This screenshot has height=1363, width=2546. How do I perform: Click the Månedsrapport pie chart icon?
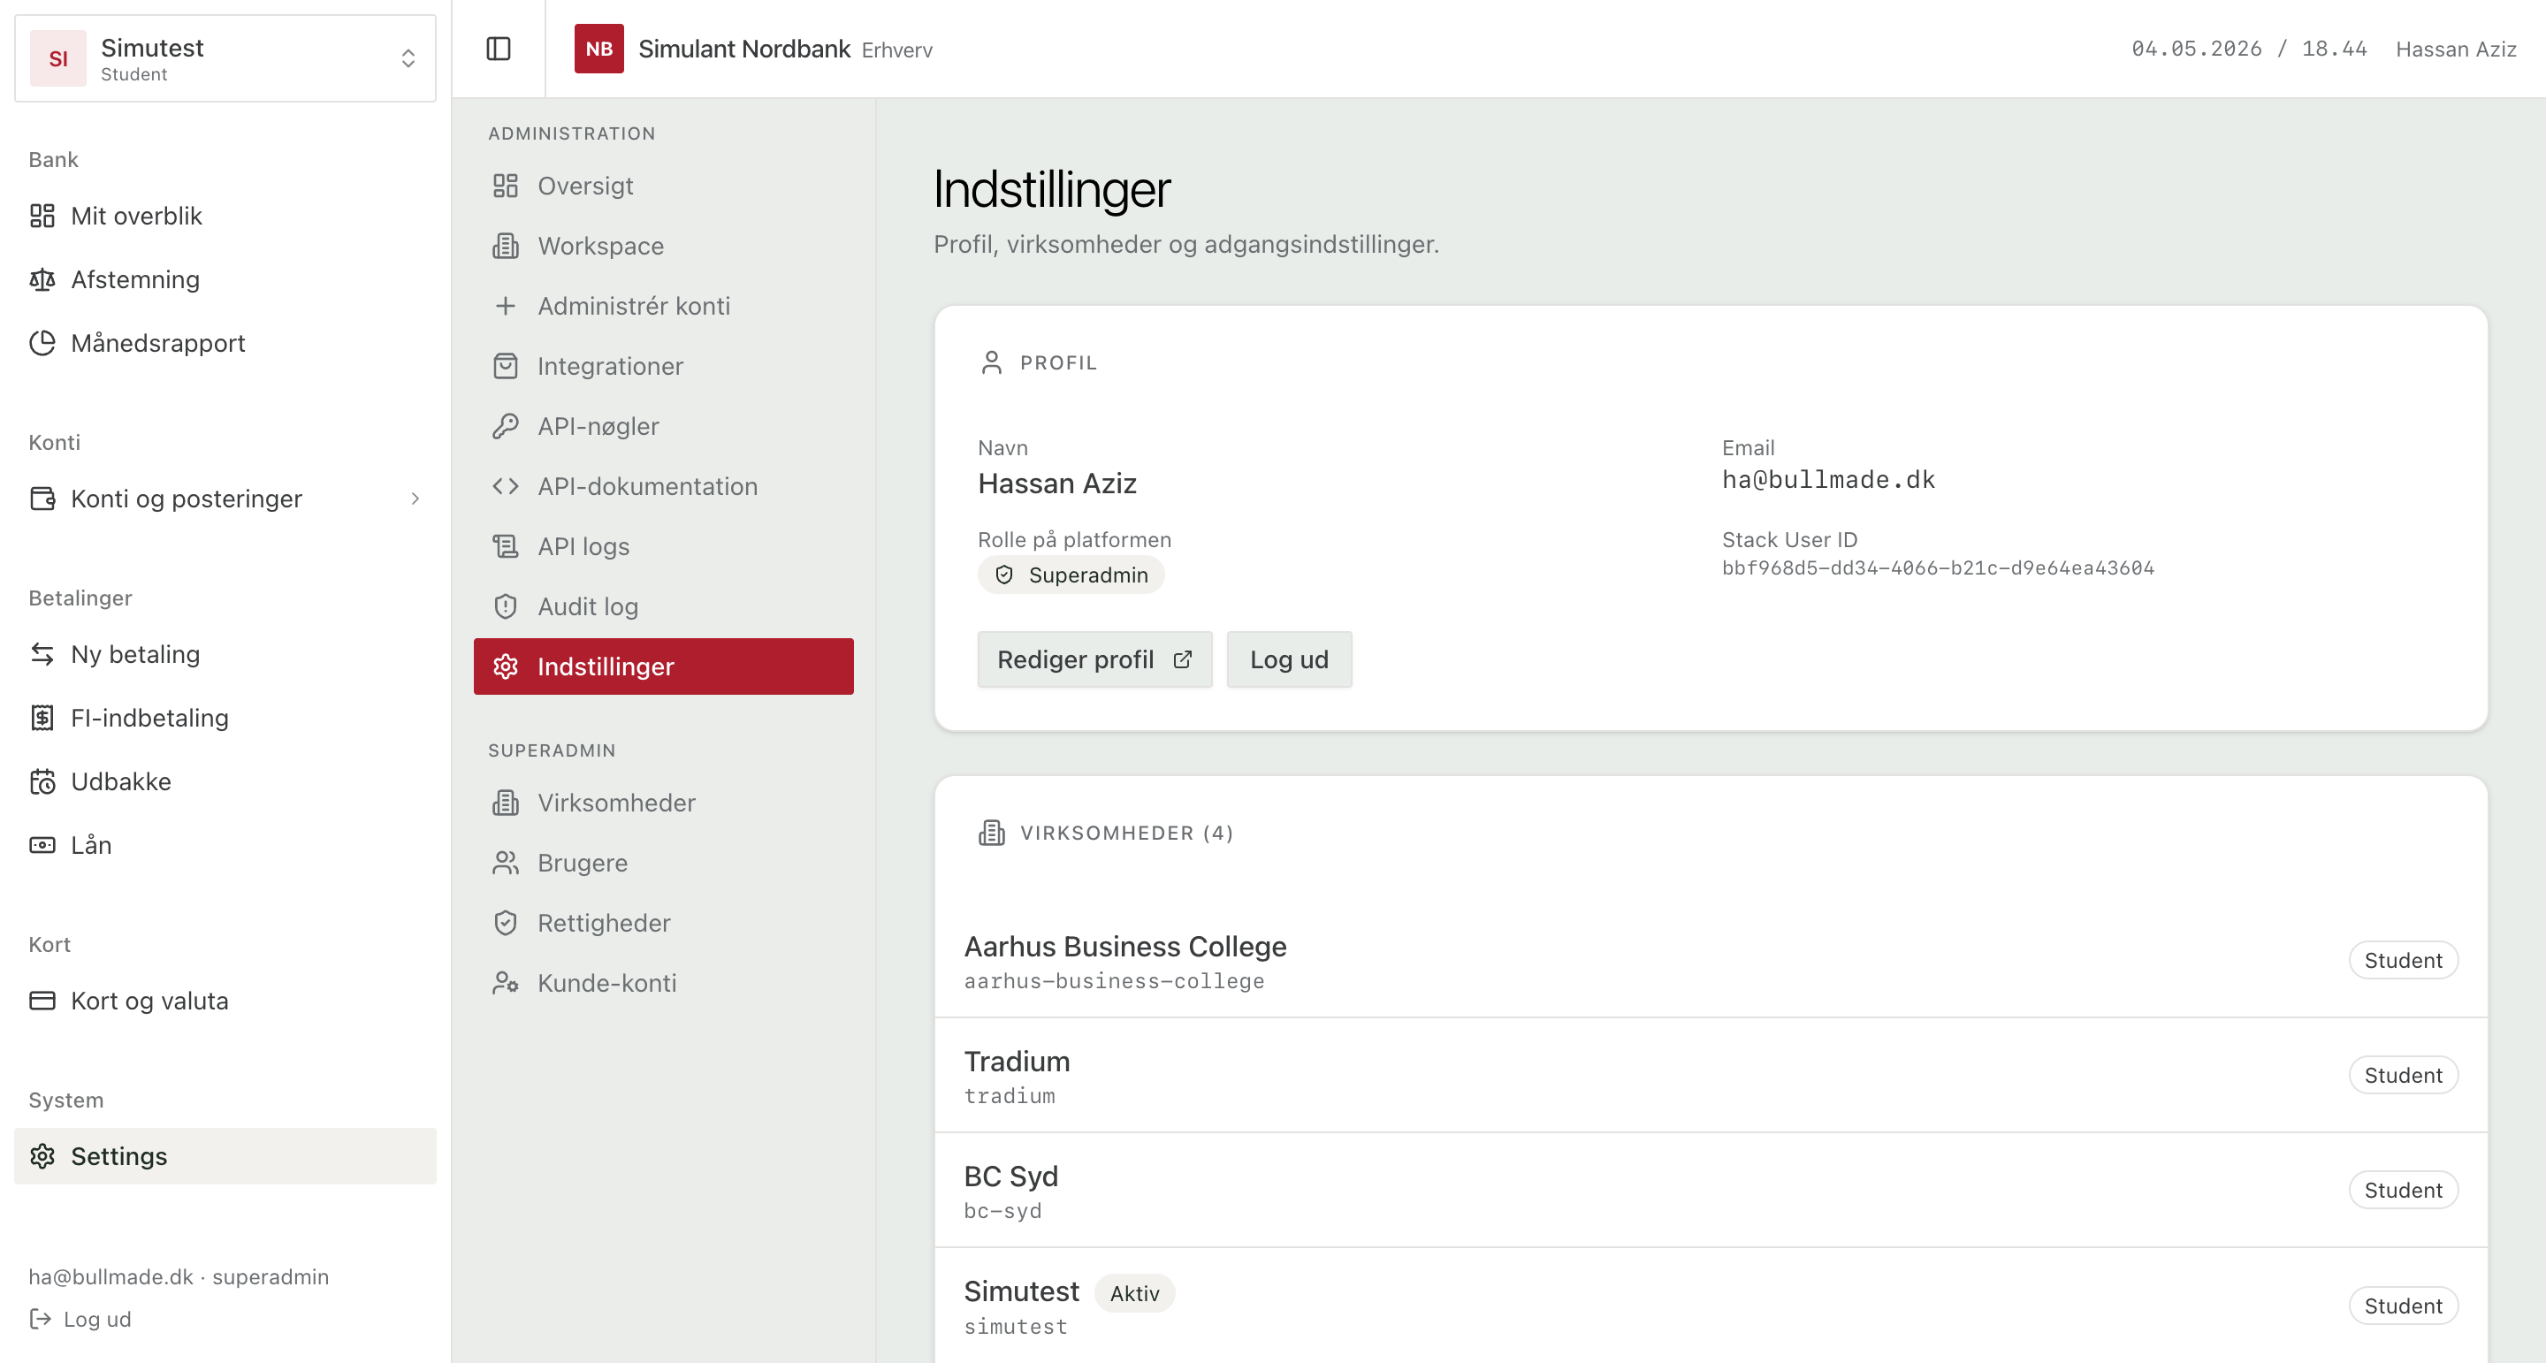point(42,343)
